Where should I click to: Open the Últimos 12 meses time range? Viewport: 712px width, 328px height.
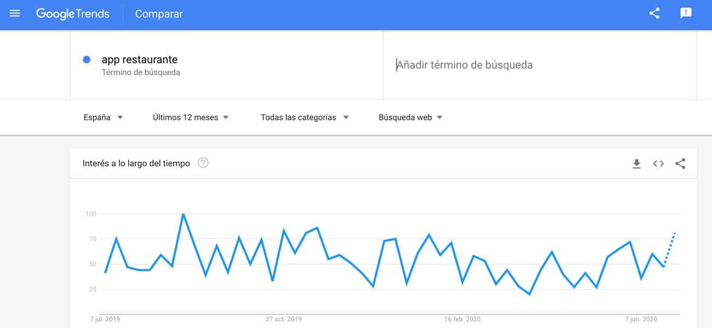coord(191,118)
